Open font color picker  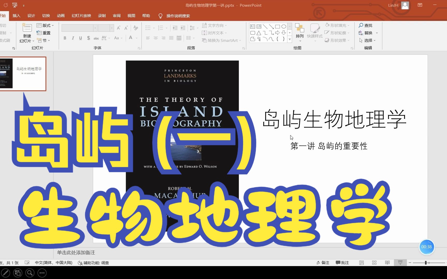(133, 38)
